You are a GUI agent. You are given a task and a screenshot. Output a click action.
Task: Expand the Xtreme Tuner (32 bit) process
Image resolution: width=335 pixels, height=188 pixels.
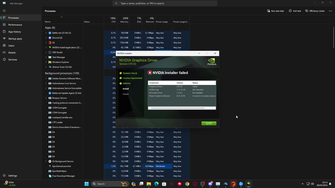(46, 67)
